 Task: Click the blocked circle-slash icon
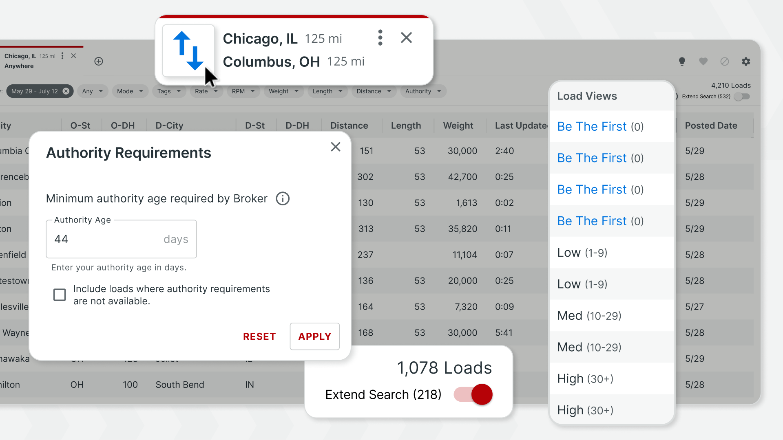point(725,62)
